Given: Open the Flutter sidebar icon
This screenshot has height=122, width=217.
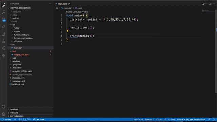Looking at the screenshot, I should pos(4,48).
